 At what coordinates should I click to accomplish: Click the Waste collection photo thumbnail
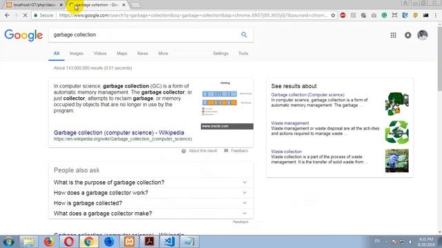tap(396, 161)
